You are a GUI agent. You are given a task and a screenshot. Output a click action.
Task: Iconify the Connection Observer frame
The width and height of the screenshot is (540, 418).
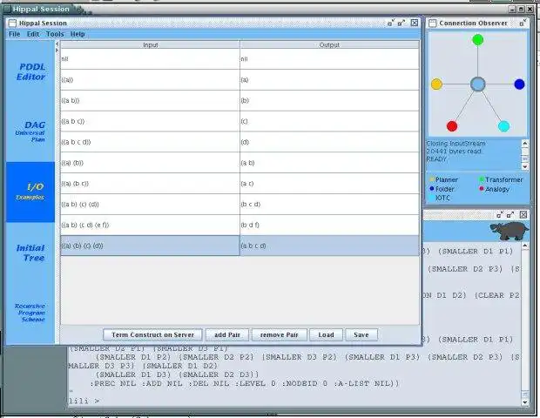[x=523, y=23]
